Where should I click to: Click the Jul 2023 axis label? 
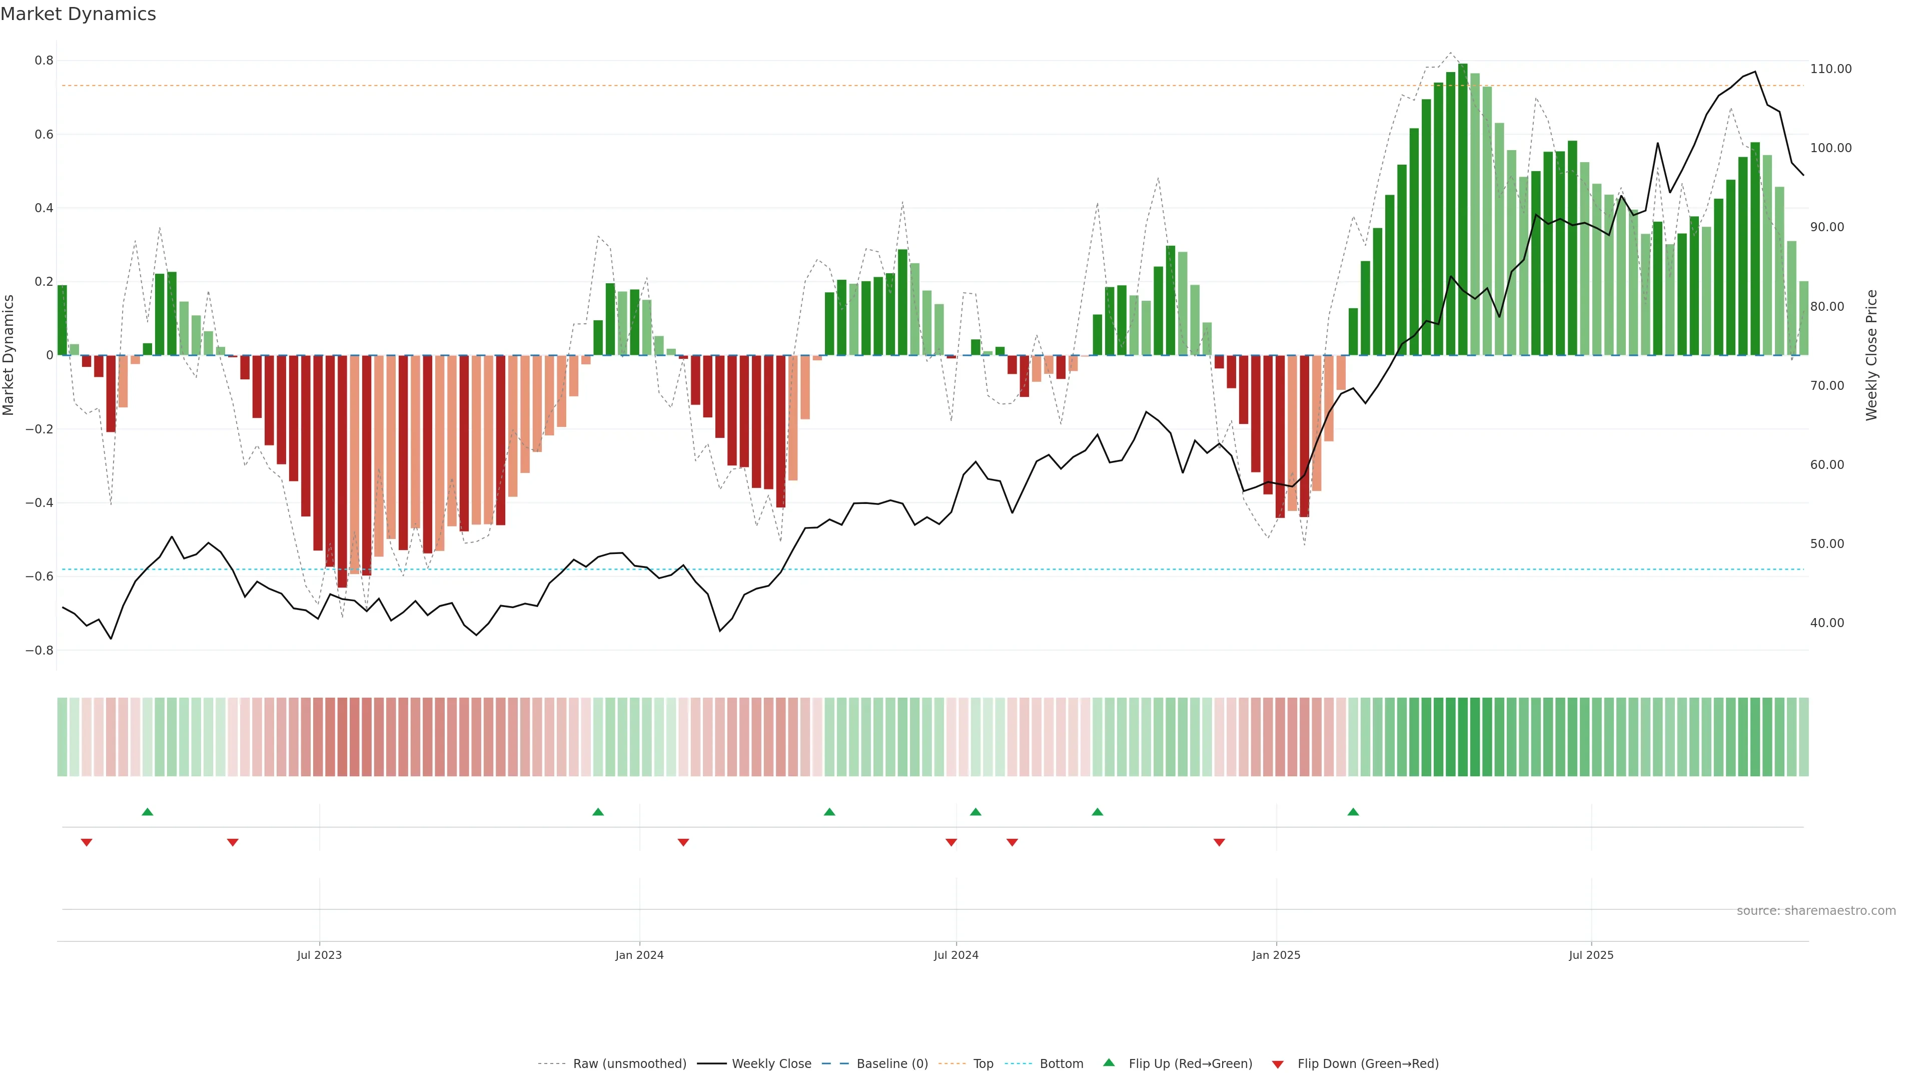click(319, 955)
